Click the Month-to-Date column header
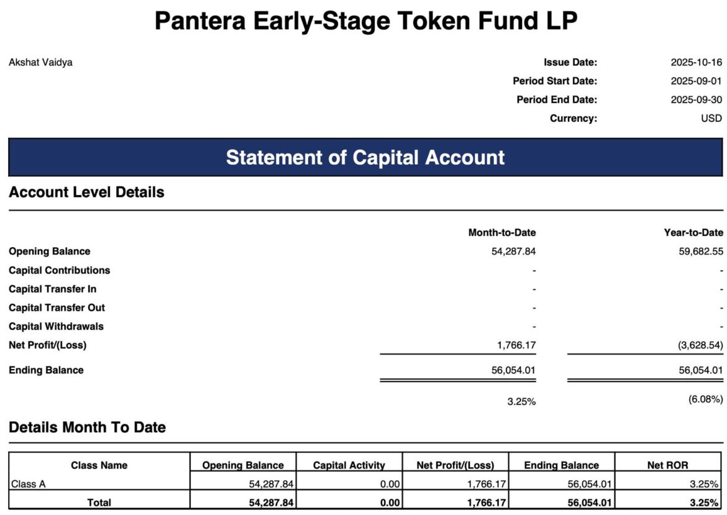The width and height of the screenshot is (727, 515). [x=501, y=232]
